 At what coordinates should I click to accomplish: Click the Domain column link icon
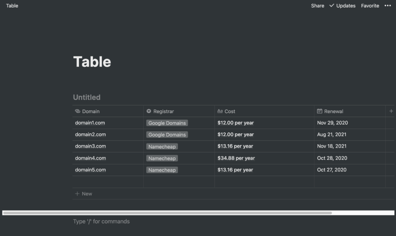coord(78,111)
